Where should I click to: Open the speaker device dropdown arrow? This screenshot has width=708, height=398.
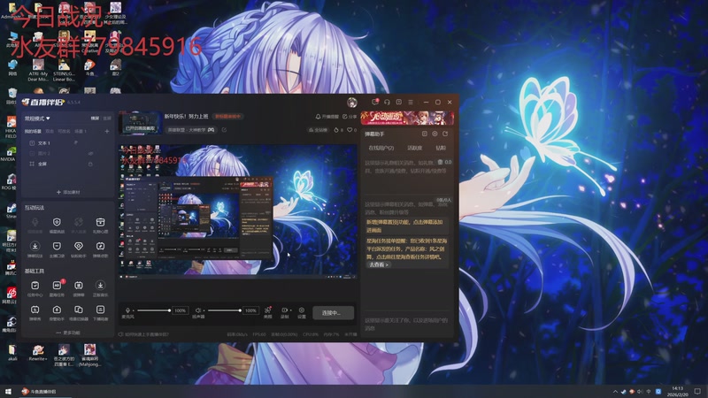(204, 310)
